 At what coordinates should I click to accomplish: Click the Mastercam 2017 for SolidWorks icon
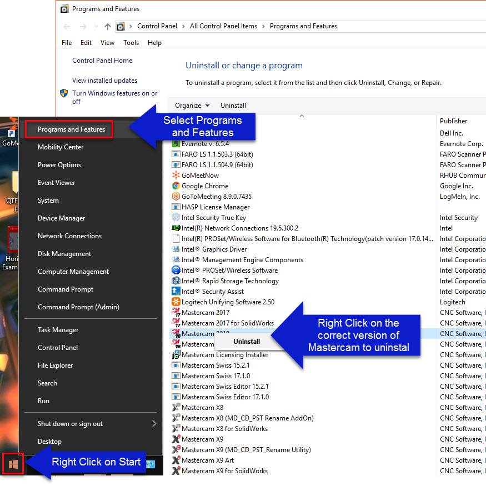[176, 323]
